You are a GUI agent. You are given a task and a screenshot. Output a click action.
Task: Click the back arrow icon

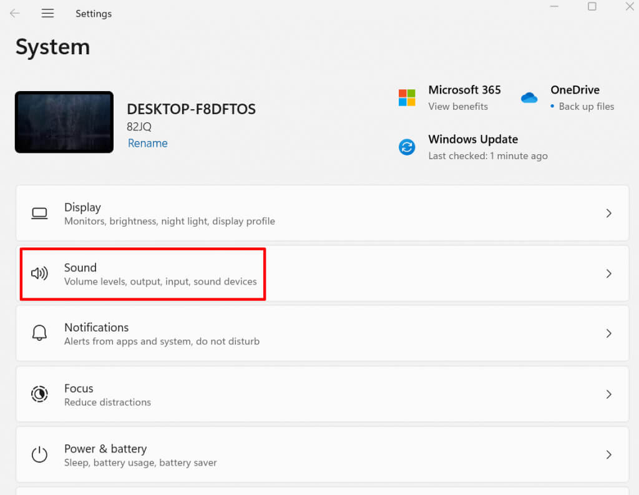[15, 13]
